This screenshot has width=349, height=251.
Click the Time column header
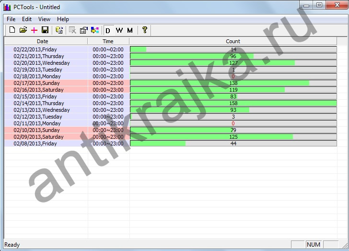(x=108, y=41)
